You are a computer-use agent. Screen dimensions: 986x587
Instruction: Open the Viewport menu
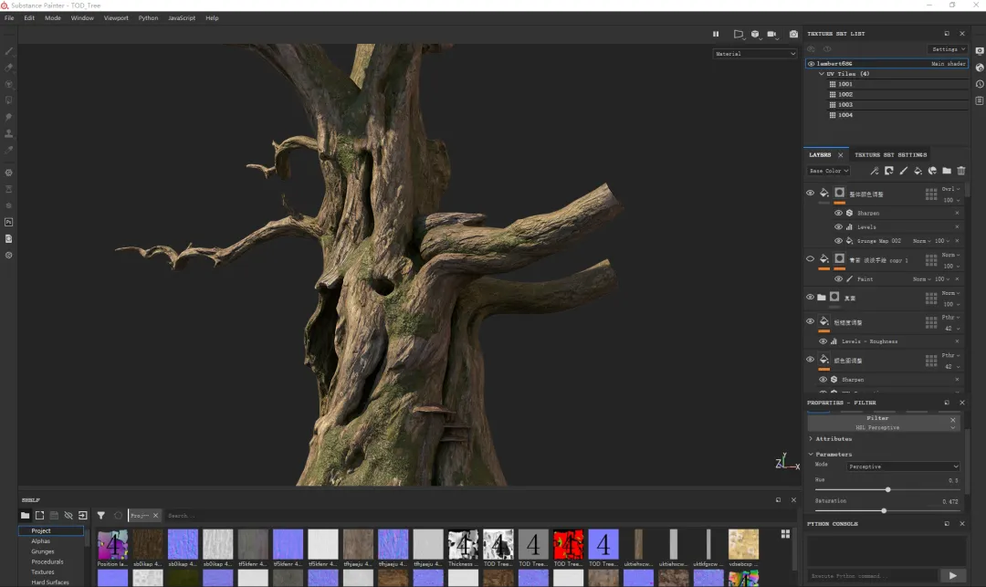pos(116,18)
